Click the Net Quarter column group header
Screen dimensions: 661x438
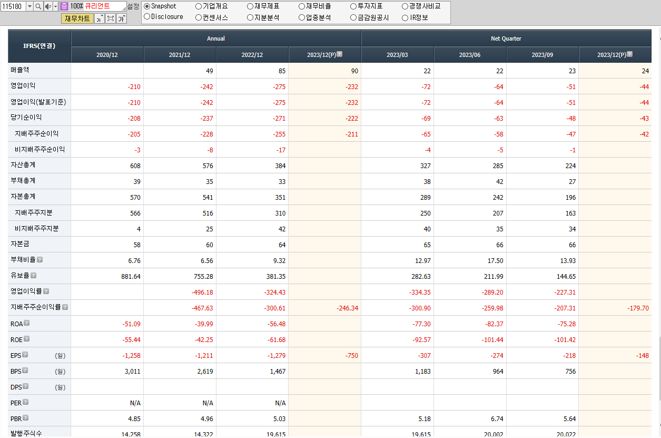pos(506,38)
